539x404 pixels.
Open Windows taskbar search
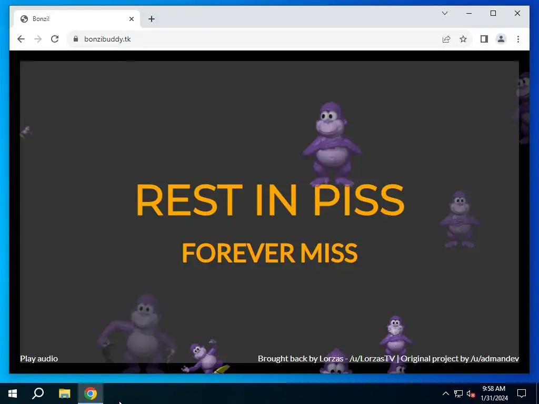[38, 393]
